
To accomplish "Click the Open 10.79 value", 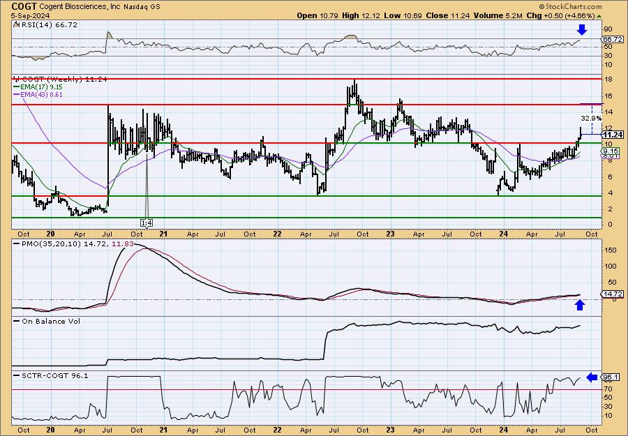I will (x=317, y=15).
